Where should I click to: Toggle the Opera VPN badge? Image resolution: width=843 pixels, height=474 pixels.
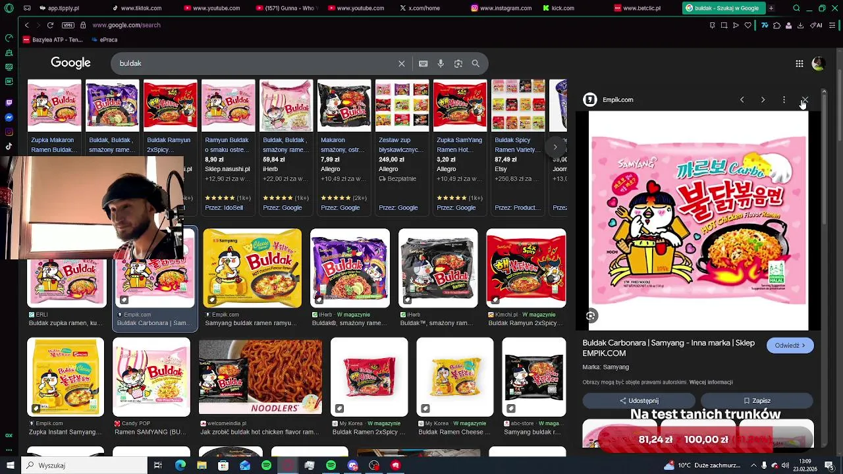coord(68,25)
